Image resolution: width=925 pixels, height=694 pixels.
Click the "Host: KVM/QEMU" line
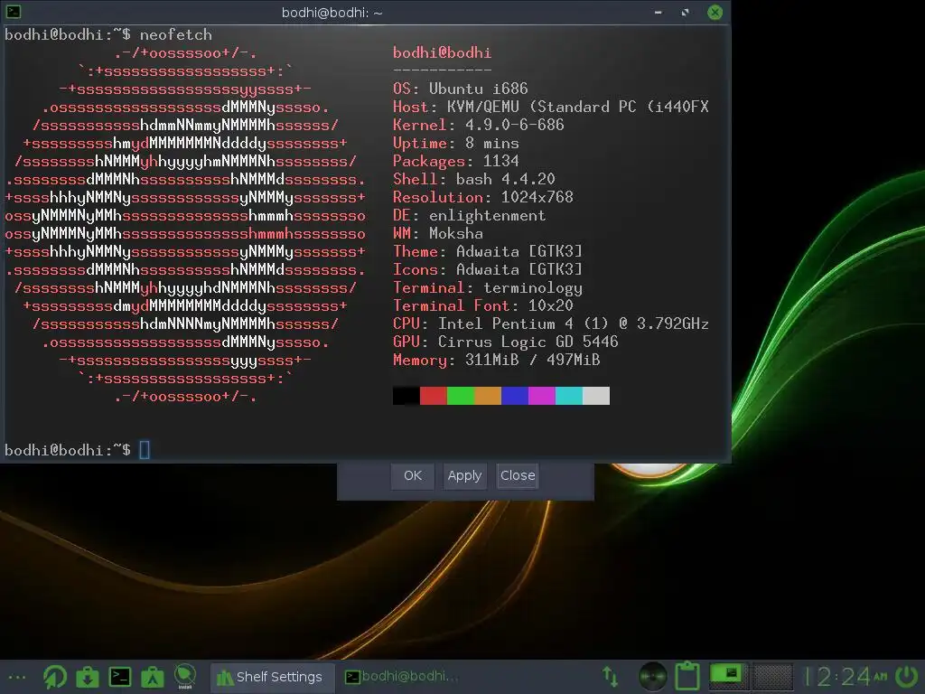tap(551, 107)
